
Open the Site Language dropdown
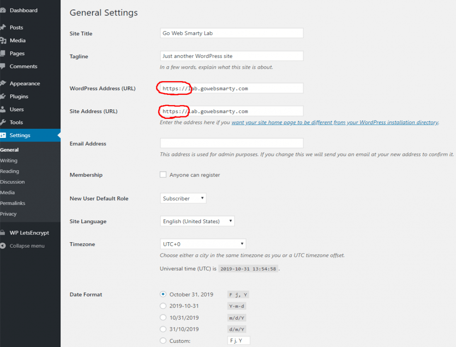click(197, 221)
